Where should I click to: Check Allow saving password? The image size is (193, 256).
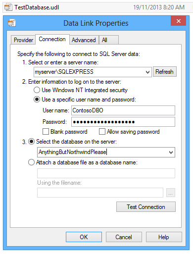tap(102, 132)
